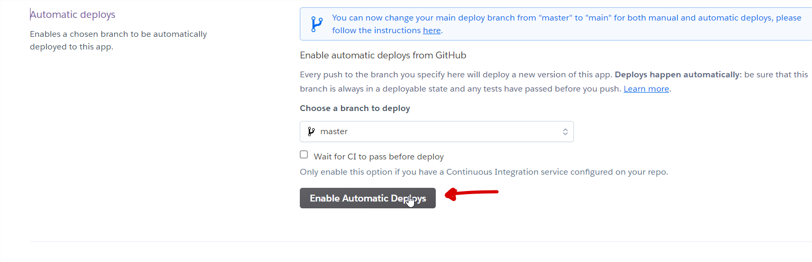The width and height of the screenshot is (812, 262).
Task: Click the 'master' text in branch selector
Action: tap(334, 132)
